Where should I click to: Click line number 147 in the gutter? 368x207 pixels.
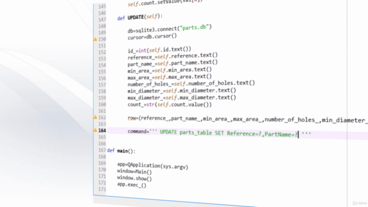pos(102,20)
